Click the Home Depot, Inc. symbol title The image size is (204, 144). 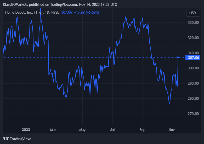[32, 13]
